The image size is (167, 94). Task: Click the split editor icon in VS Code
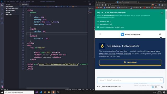tap(90, 4)
